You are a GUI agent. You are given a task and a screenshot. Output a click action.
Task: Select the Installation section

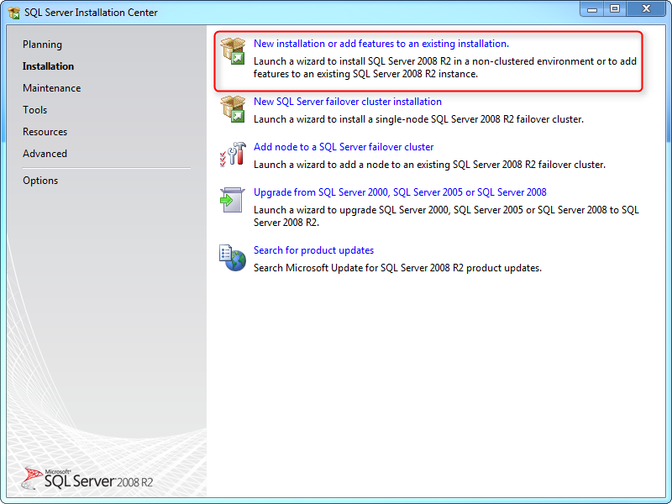48,66
